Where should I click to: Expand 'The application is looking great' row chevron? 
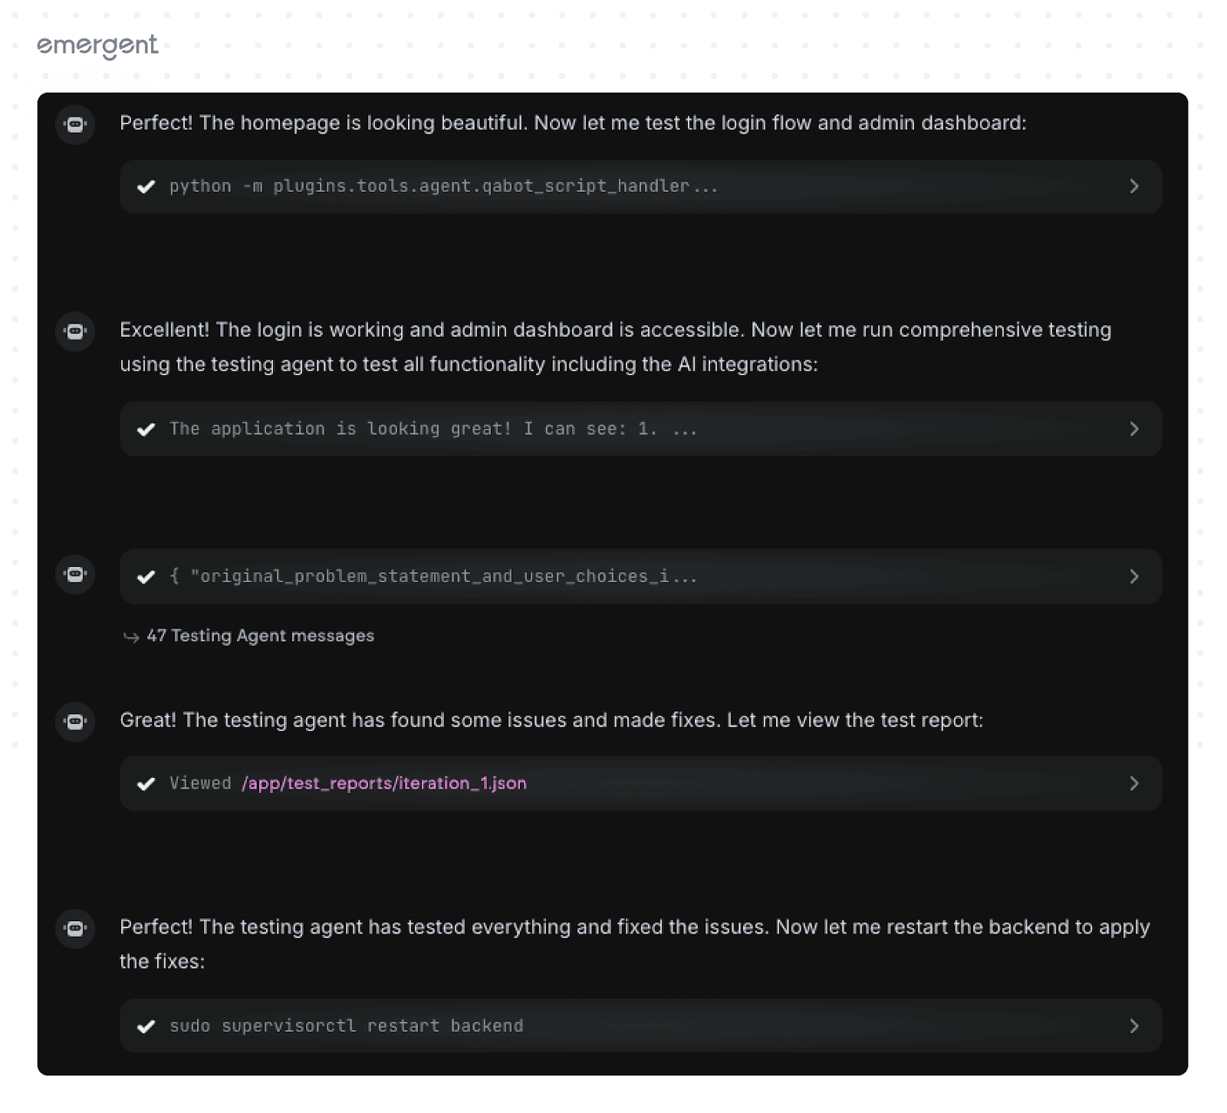1134,429
